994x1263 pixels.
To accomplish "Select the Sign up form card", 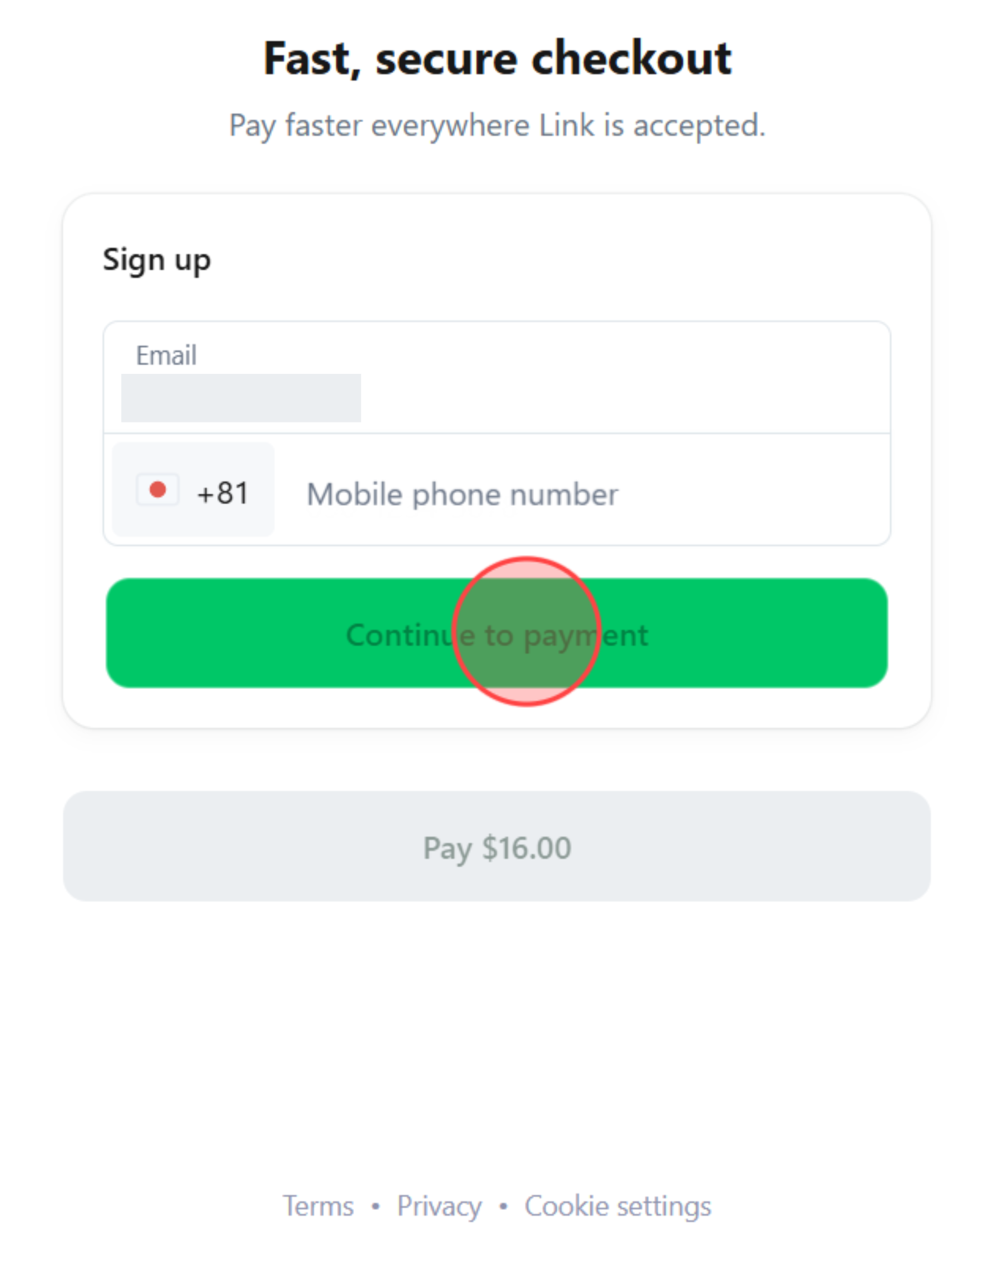I will 497,461.
